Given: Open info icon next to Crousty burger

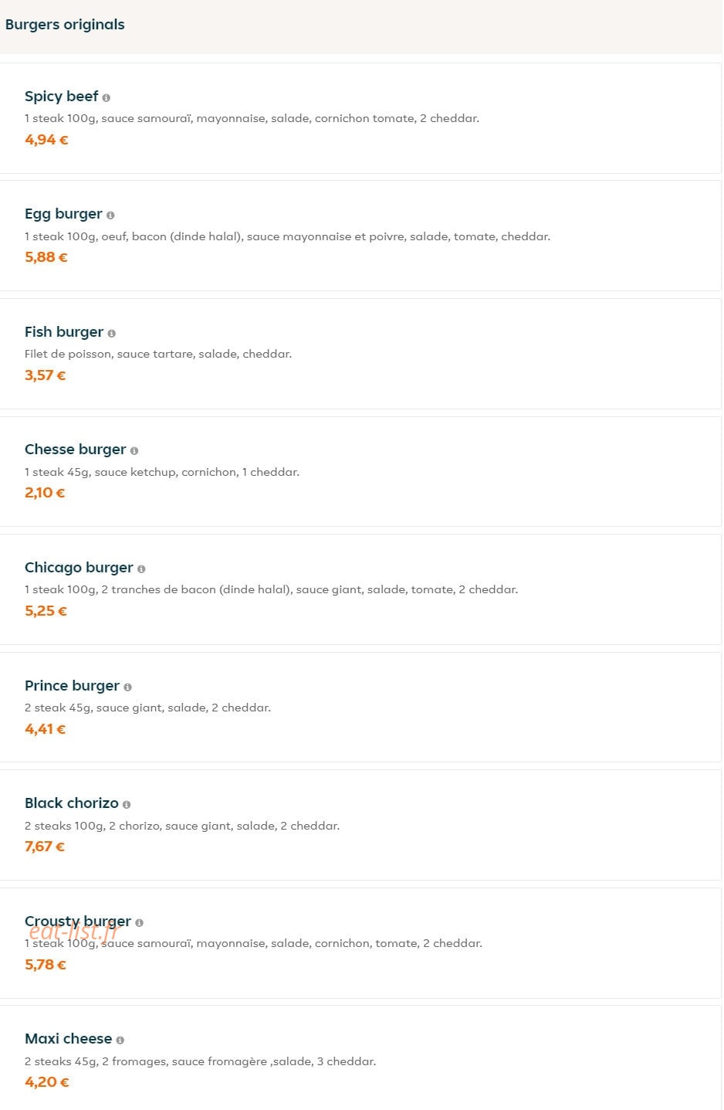Looking at the screenshot, I should click(140, 923).
